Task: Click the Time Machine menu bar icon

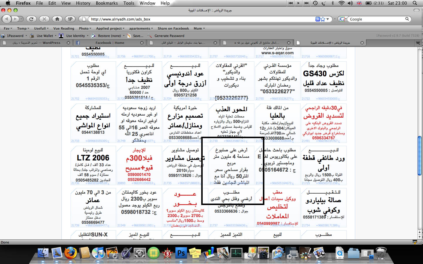Action: [x=315, y=3]
